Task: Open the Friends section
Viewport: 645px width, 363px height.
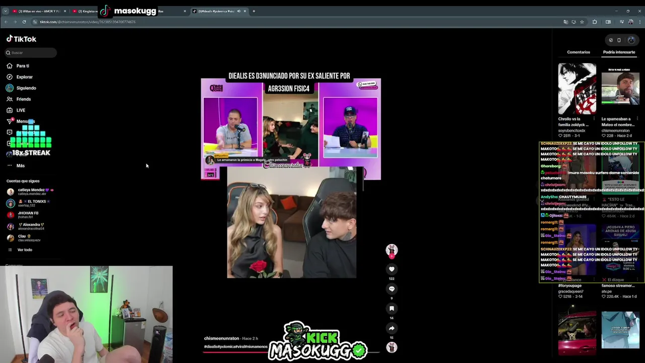Action: [19, 99]
